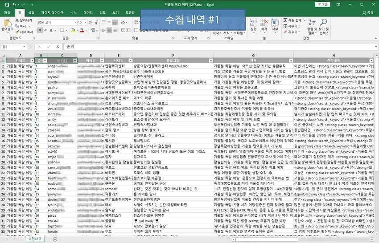Click column header G
The width and height of the screenshot is (379, 243).
click(x=253, y=56)
